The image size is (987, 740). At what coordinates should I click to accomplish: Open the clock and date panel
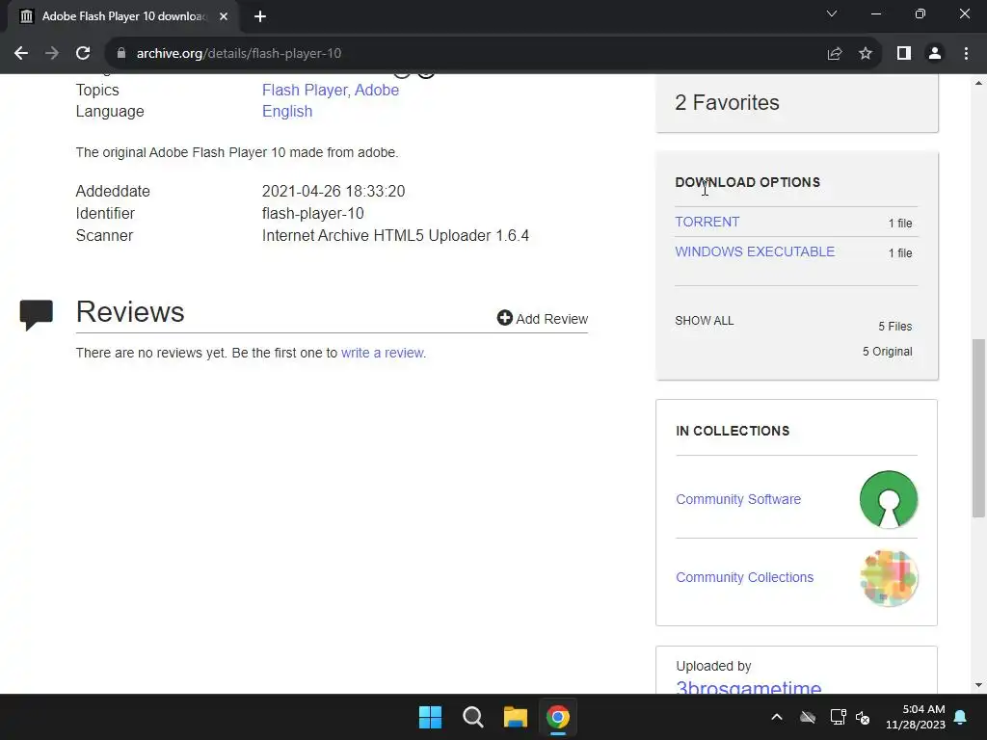[916, 717]
